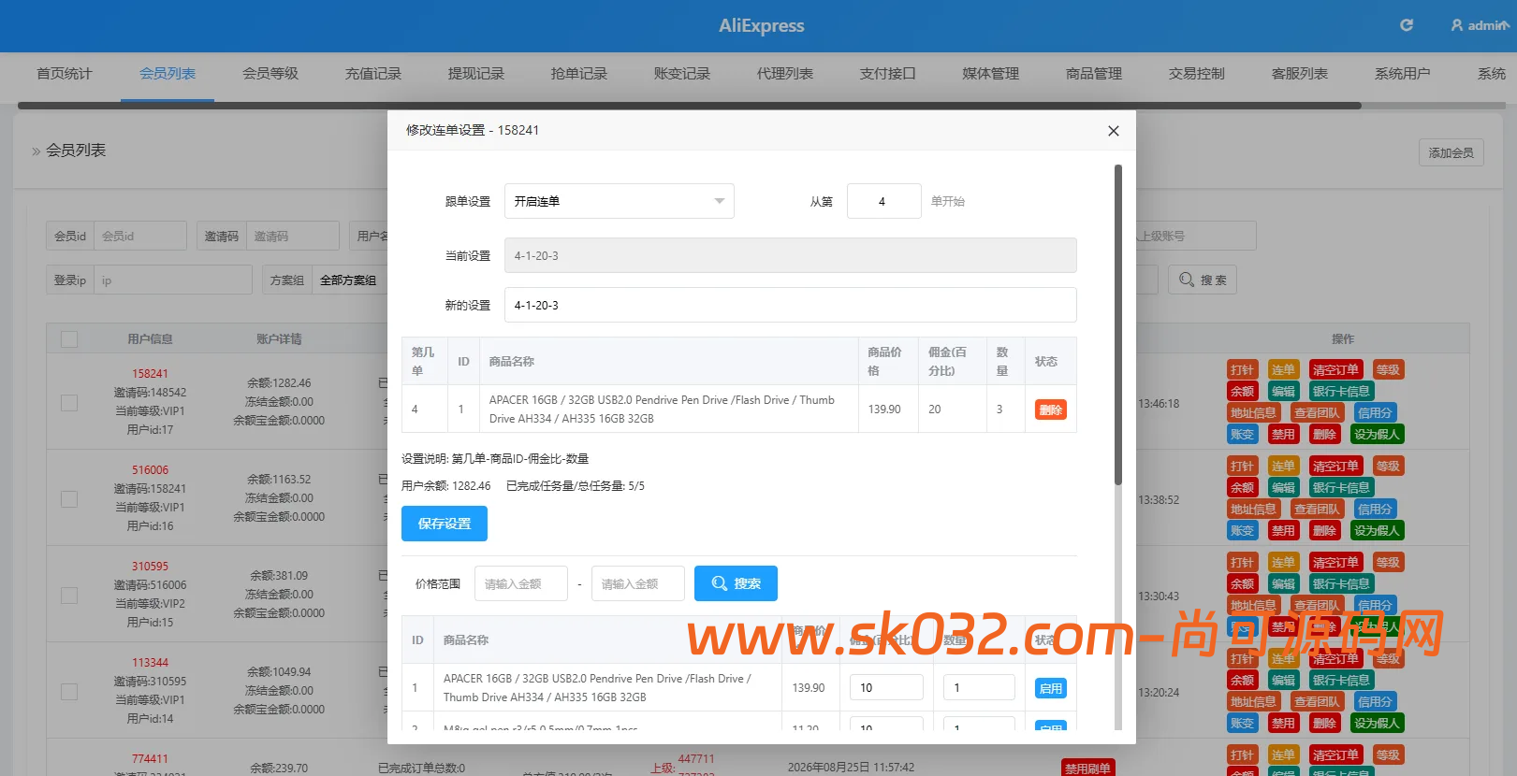
Task: Click the price 139.90 in order row 4
Action: click(884, 410)
